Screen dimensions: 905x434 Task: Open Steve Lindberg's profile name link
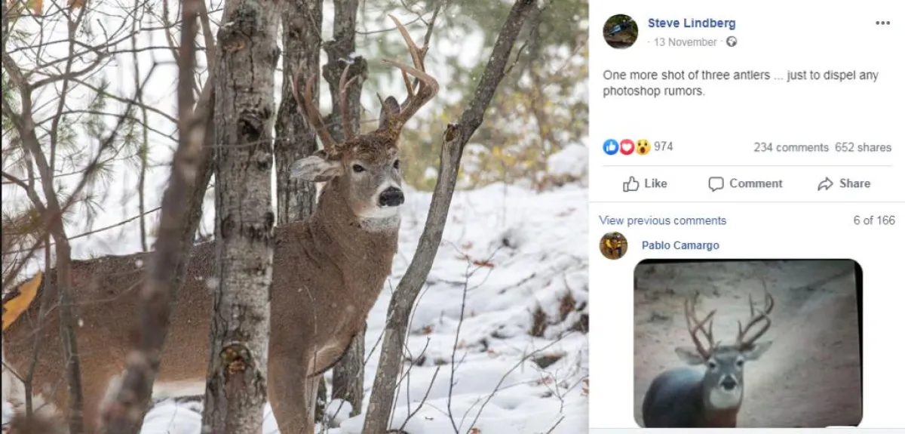click(691, 23)
